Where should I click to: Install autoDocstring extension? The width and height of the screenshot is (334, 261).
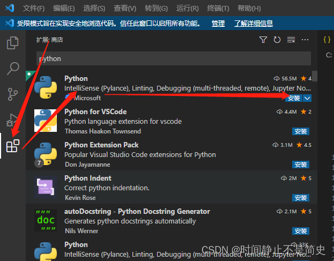[x=301, y=231]
